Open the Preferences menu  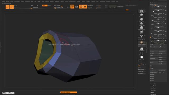pyautogui.click(x=72, y=1)
